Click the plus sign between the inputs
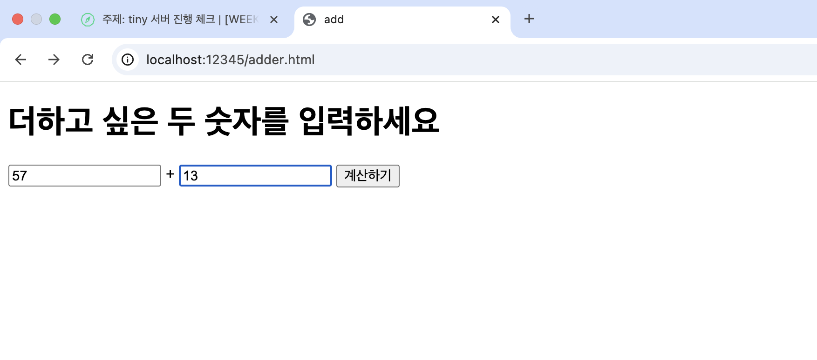Image resolution: width=817 pixels, height=360 pixels. 170,174
